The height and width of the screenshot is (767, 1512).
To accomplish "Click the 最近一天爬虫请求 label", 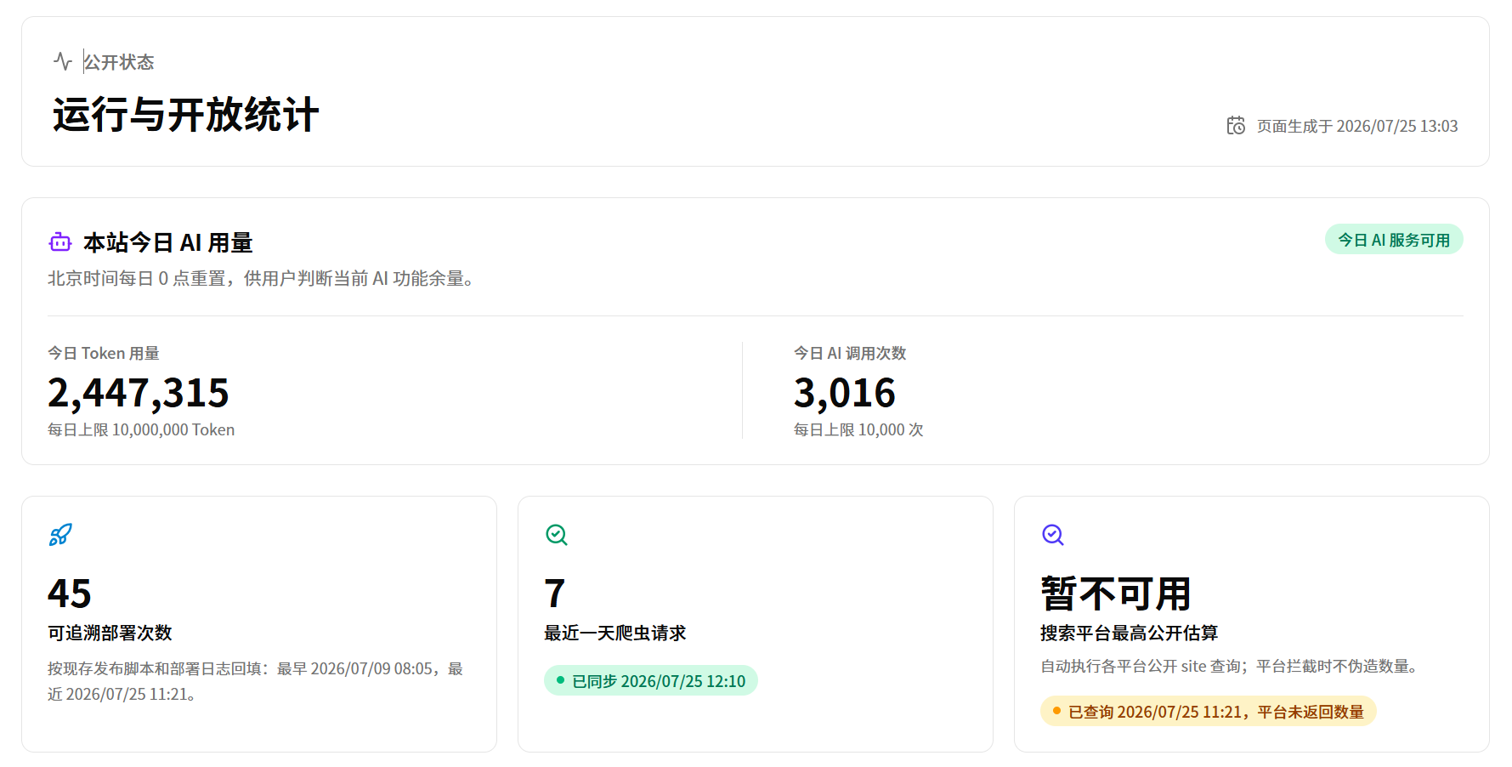I will tap(615, 633).
